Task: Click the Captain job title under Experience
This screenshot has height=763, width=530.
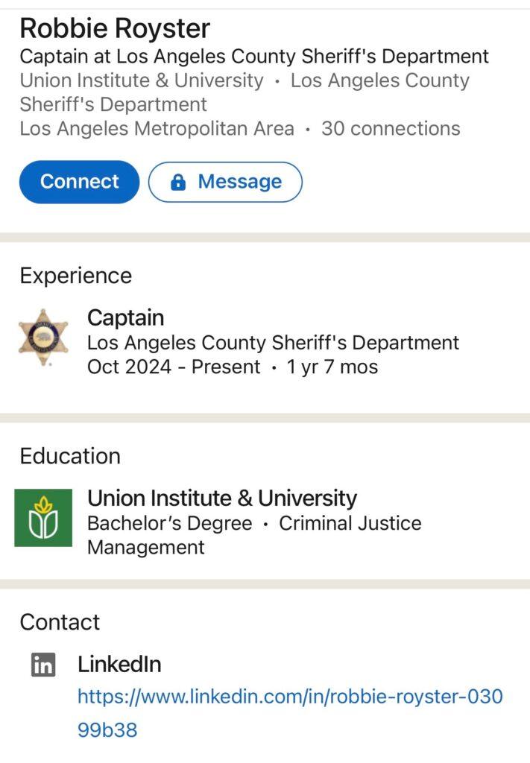Action: [125, 317]
